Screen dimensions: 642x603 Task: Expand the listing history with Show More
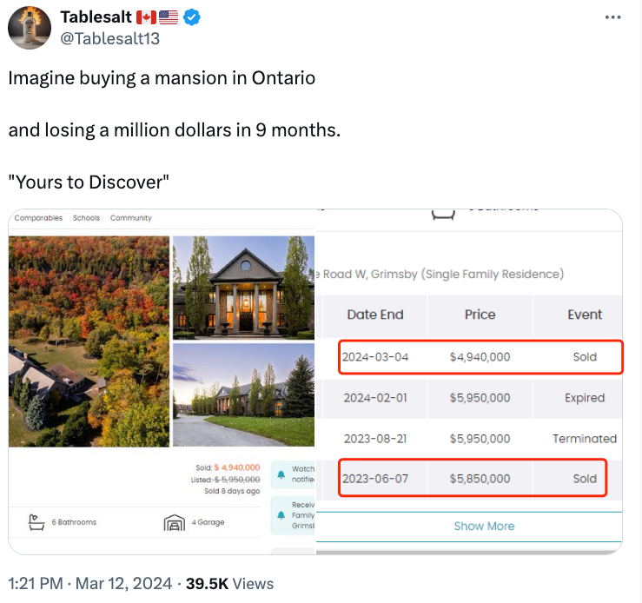[484, 526]
